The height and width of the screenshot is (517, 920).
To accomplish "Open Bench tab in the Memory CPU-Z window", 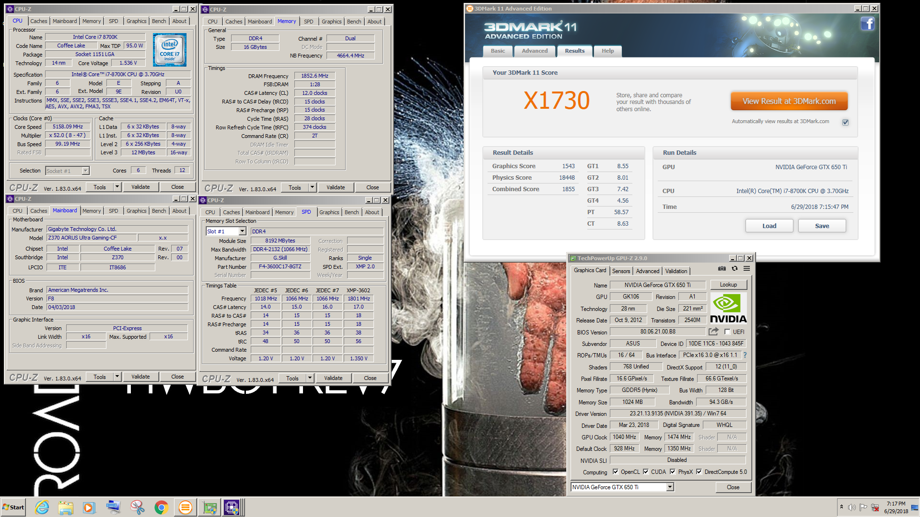I will [354, 22].
